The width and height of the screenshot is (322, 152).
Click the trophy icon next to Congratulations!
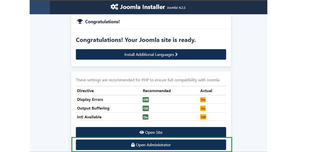(x=80, y=21)
